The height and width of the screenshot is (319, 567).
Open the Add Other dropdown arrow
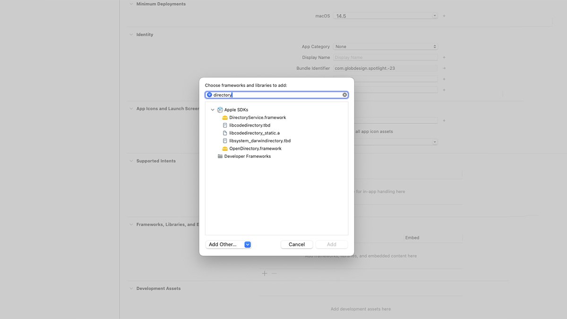[248, 244]
